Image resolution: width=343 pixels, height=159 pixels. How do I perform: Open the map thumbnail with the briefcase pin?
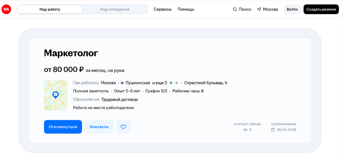[x=55, y=95]
